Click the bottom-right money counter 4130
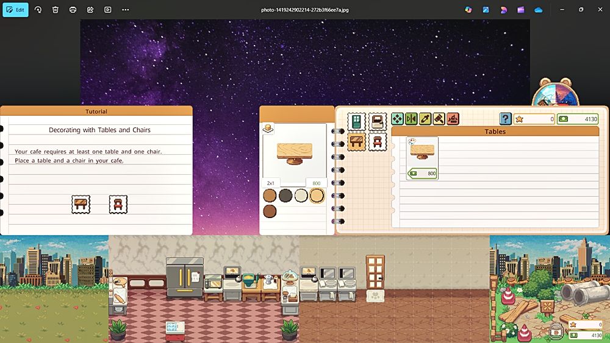 pyautogui.click(x=586, y=335)
